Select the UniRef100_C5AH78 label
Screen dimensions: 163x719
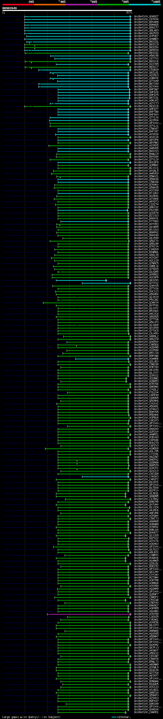pyautogui.click(x=146, y=659)
